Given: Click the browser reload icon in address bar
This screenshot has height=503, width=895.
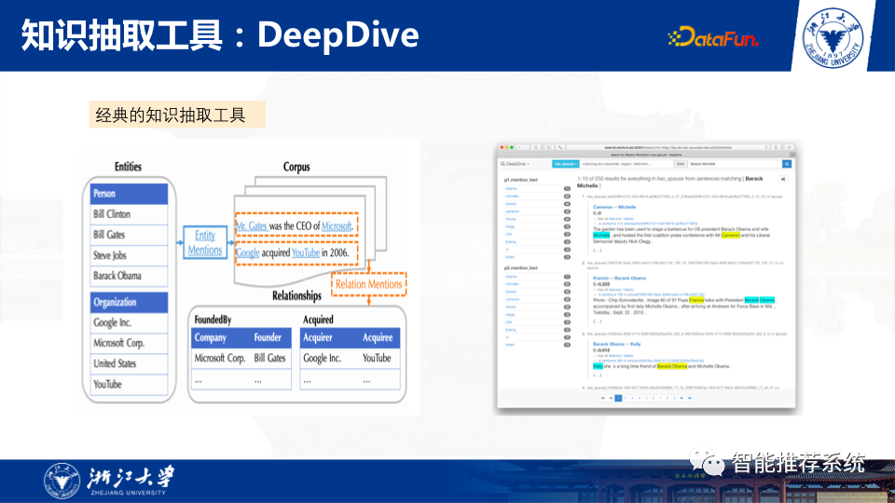Looking at the screenshot, I should 766,147.
